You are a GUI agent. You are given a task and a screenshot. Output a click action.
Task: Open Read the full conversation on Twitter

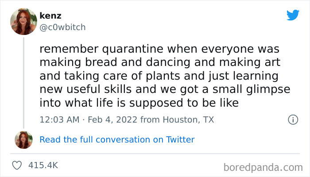tap(117, 139)
